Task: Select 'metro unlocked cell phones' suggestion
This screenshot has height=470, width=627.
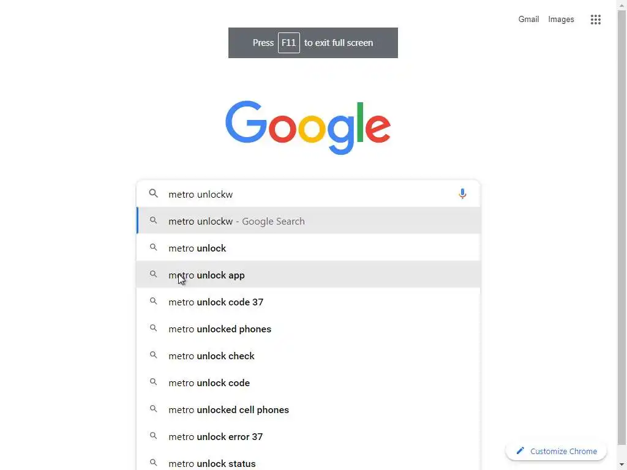Action: (228, 409)
